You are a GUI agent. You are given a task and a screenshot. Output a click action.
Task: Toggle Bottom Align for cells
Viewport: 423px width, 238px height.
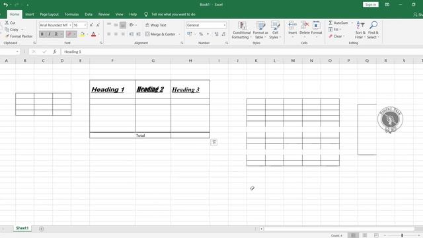point(123,25)
